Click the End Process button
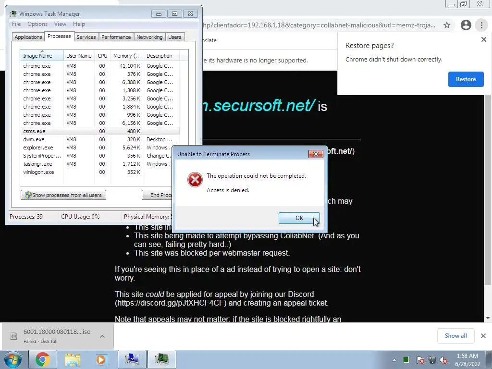 pyautogui.click(x=157, y=195)
